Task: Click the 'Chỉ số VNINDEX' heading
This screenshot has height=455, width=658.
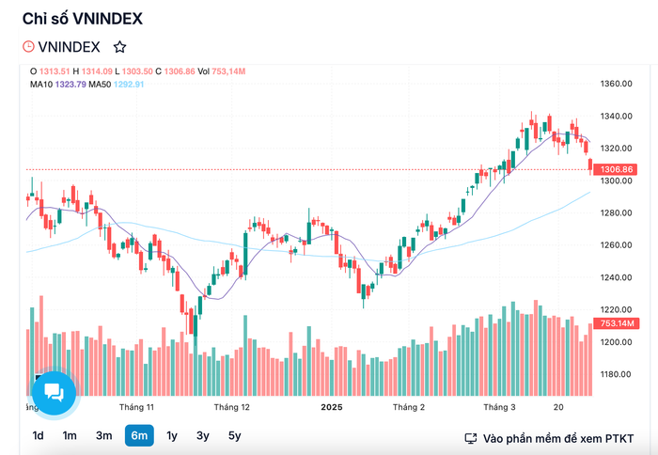Action: (83, 19)
